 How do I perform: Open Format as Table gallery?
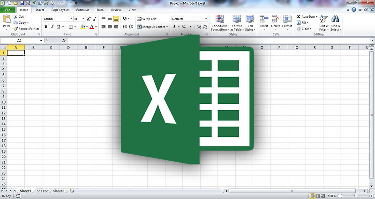(x=237, y=23)
